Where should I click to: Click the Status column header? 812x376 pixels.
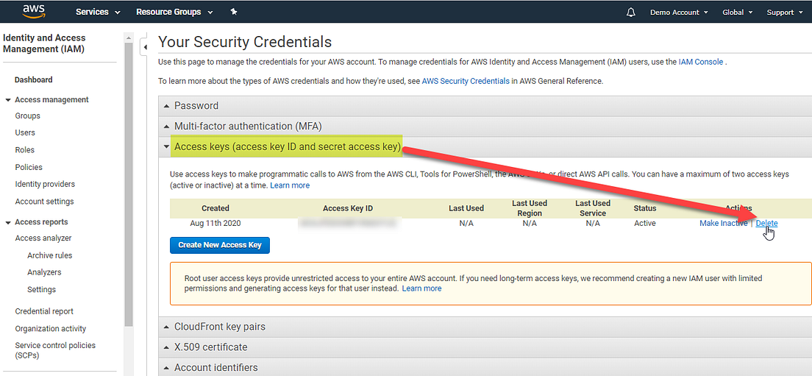click(x=645, y=208)
